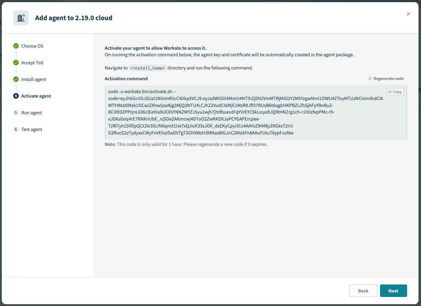Screen dimensions: 421x306
Task: Click the step 4 number badge
Action: [16, 96]
